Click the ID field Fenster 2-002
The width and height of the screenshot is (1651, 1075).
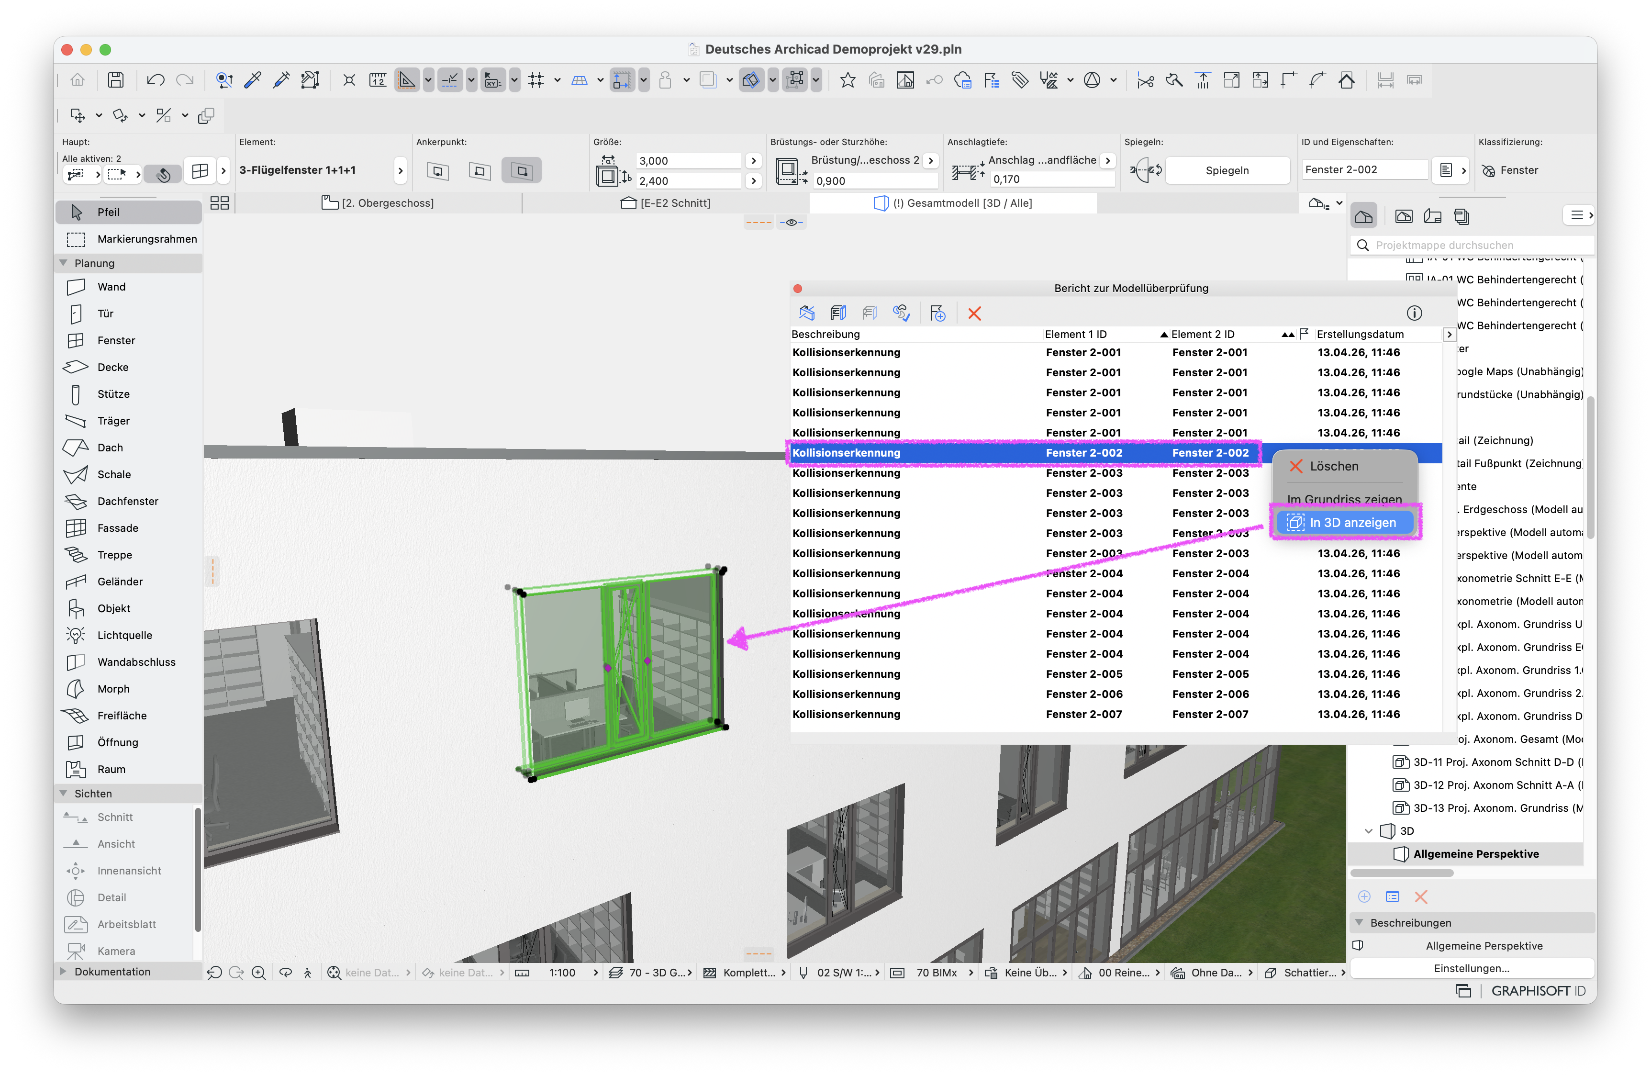(x=1364, y=170)
